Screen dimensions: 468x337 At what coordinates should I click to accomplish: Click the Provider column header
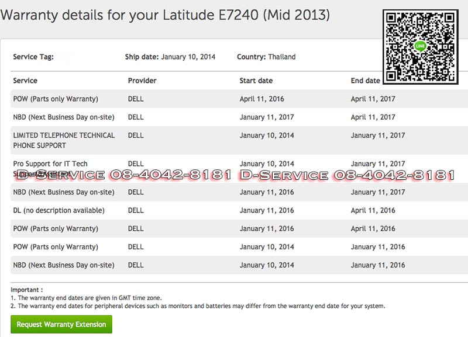click(142, 81)
